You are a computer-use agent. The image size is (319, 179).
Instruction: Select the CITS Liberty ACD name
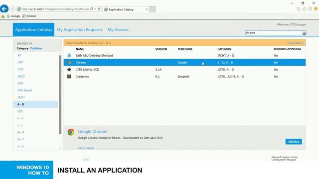(88, 70)
